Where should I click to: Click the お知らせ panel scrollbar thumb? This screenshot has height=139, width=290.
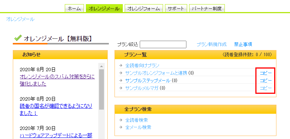coord(102,89)
